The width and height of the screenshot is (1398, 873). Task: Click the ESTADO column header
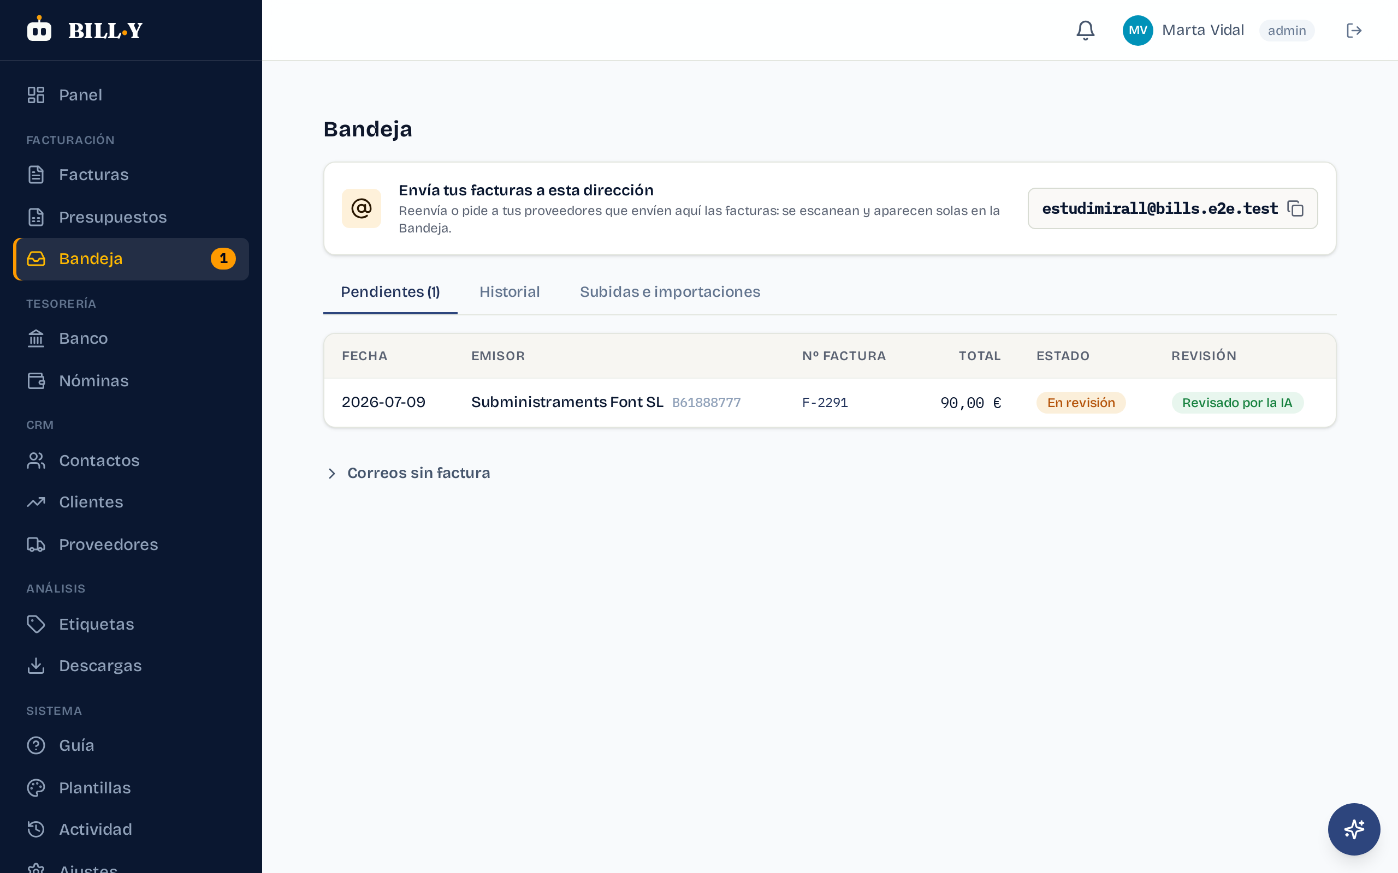pos(1063,356)
